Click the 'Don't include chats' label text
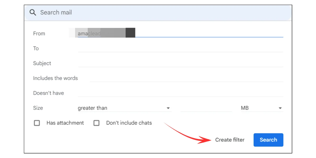Image resolution: width=316 pixels, height=158 pixels. [129, 123]
